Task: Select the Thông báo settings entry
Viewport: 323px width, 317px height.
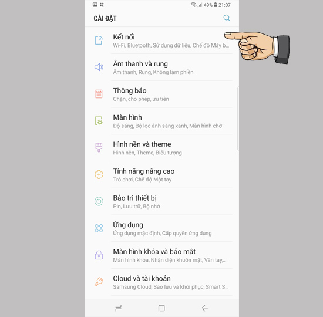Action: (161, 94)
